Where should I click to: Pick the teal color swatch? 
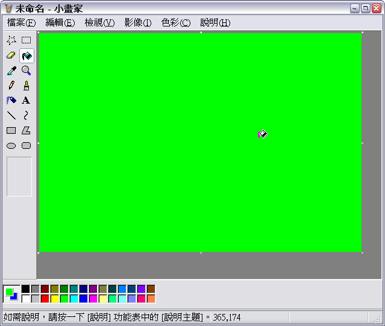74,289
